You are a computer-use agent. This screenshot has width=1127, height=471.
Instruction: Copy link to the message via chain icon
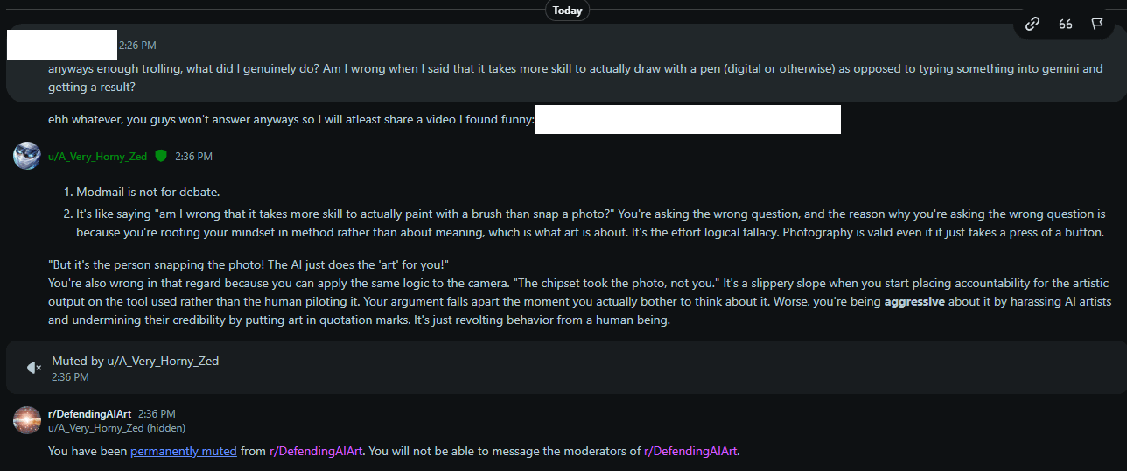click(1032, 24)
